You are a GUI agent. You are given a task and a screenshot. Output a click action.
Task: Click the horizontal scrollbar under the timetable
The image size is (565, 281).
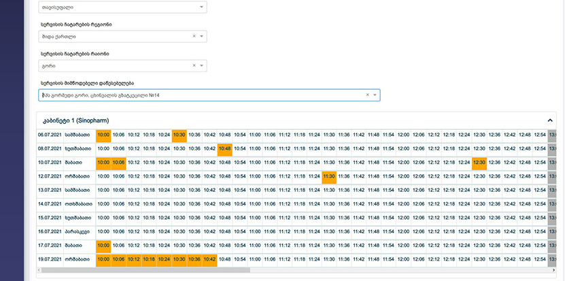pyautogui.click(x=204, y=270)
